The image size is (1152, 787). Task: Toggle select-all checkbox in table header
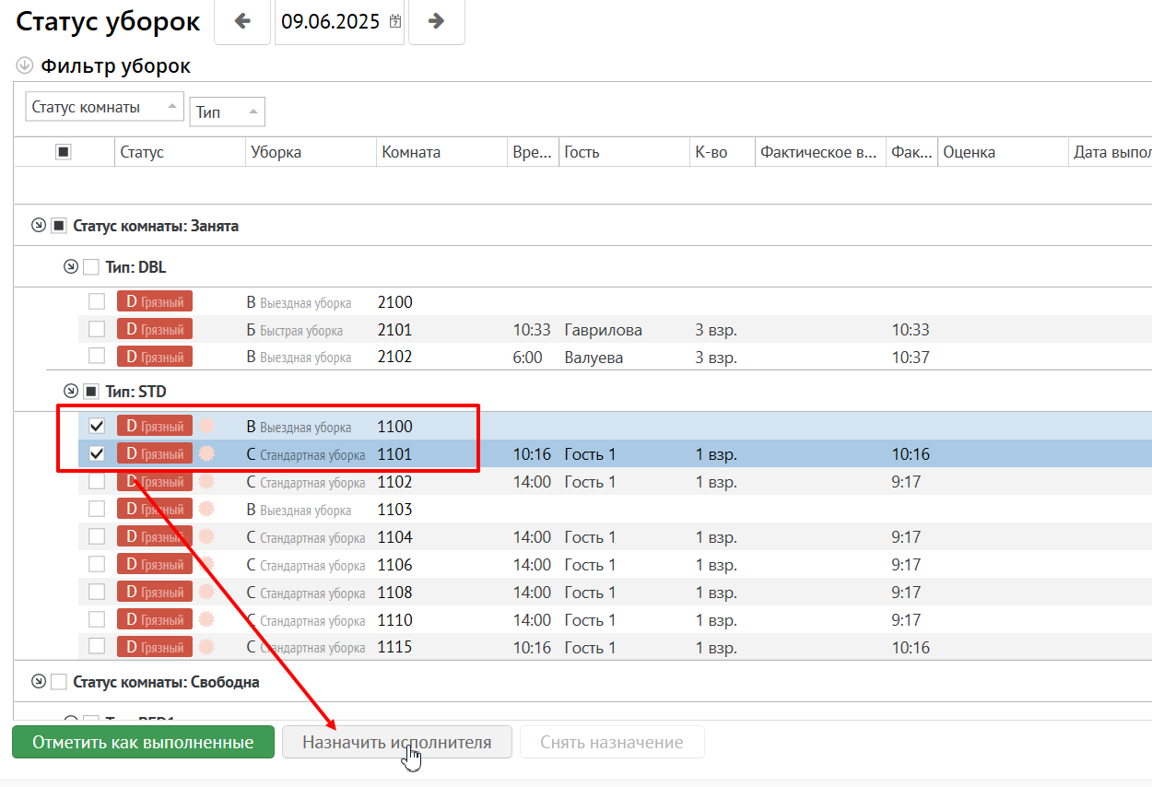pos(64,152)
